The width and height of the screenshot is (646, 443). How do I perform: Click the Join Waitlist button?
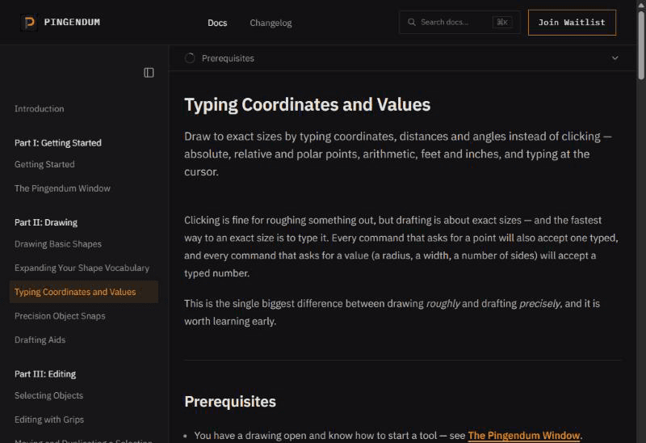click(x=572, y=23)
